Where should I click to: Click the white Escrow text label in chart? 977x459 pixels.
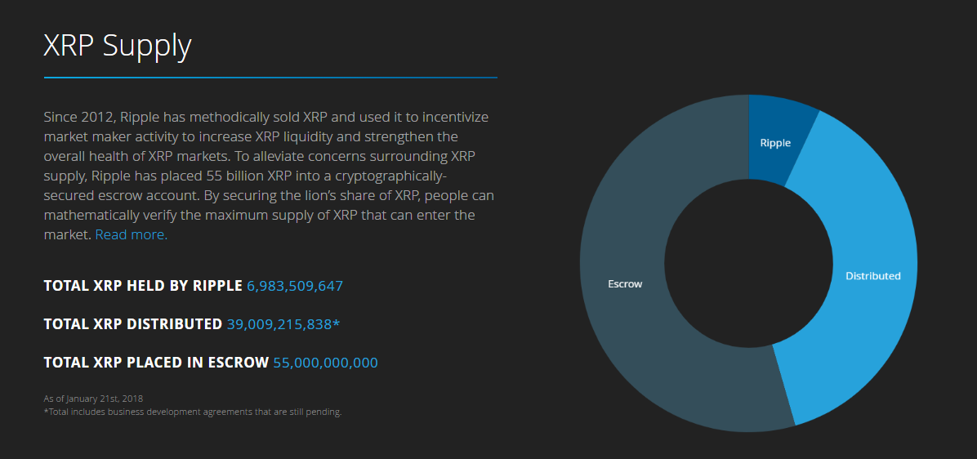click(625, 284)
